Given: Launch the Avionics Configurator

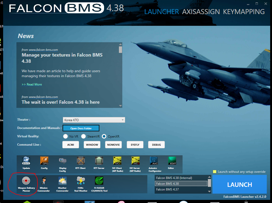Looking at the screenshot, I should click(154, 161).
